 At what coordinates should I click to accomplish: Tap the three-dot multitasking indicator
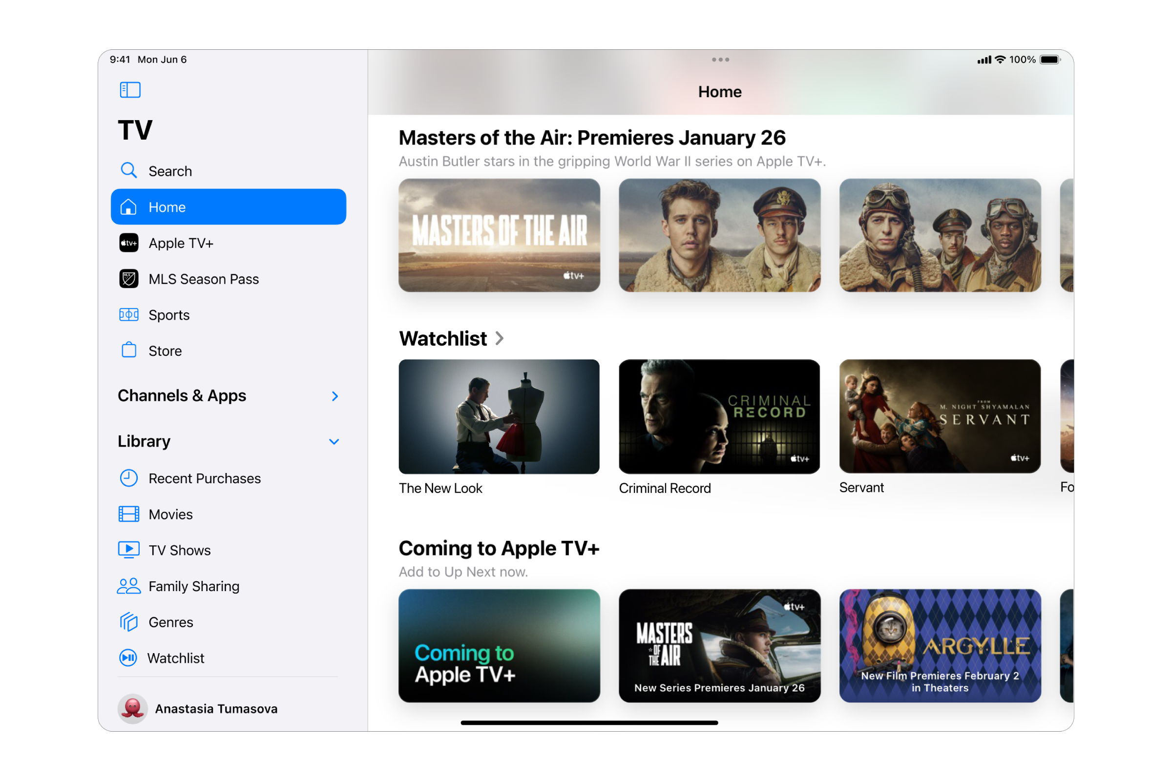[721, 60]
